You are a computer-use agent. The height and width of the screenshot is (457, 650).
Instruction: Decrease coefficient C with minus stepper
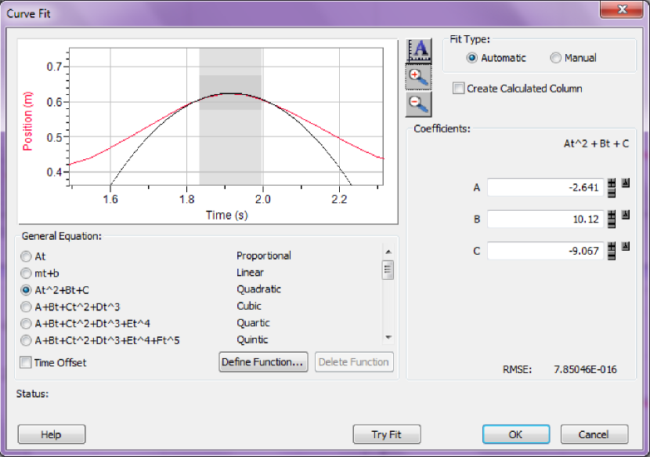pos(612,256)
